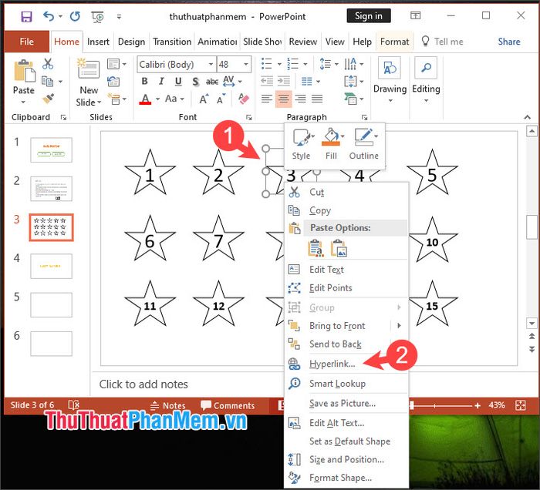This screenshot has width=540, height=490.
Task: Collapse the ribbon chevron
Action: (527, 117)
